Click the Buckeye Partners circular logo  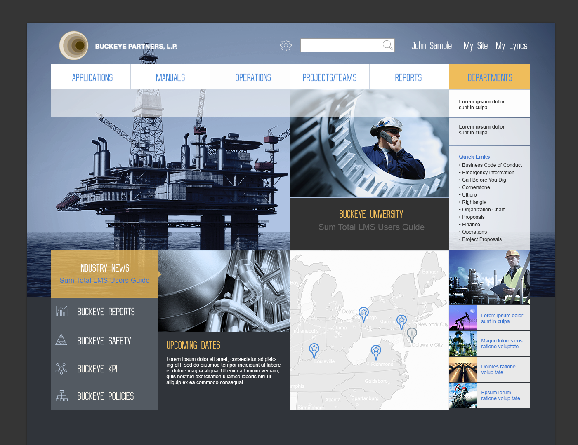(x=74, y=45)
